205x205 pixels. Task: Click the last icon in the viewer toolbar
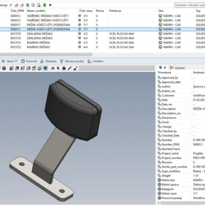pyautogui.click(x=75, y=68)
